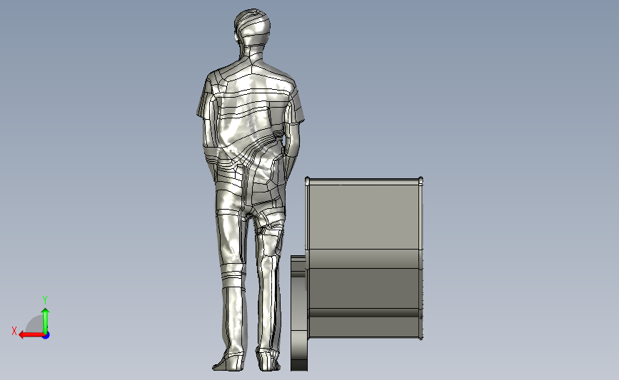The height and width of the screenshot is (380, 619).
Task: Click the green Y axis arrow
Action: (46, 321)
